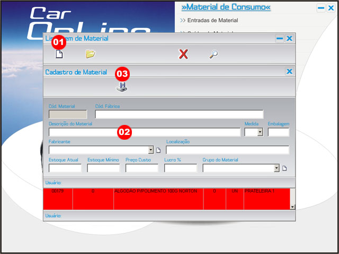Viewport: 339px width, 254px height.
Task: Minimize the Material de Consumo panel
Action: (x=321, y=8)
